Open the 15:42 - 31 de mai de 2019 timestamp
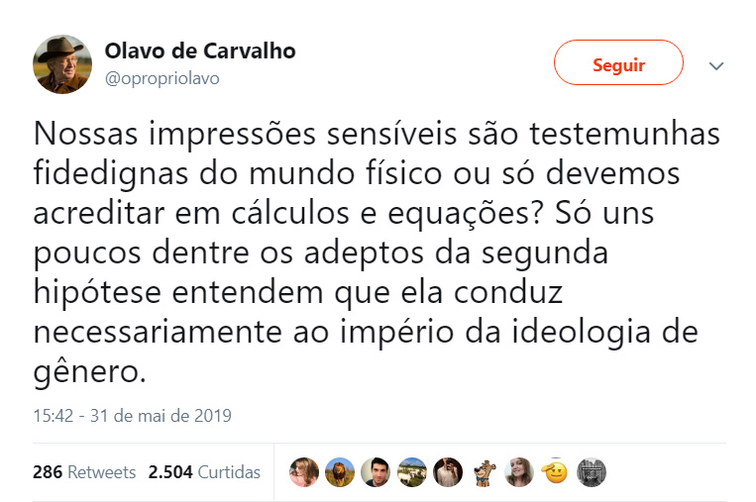756x502 pixels. [132, 416]
